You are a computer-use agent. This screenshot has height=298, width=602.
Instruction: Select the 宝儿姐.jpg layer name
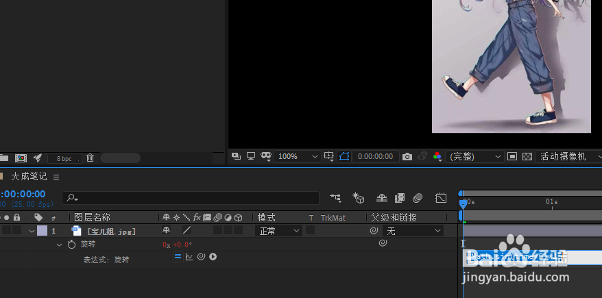pyautogui.click(x=111, y=232)
